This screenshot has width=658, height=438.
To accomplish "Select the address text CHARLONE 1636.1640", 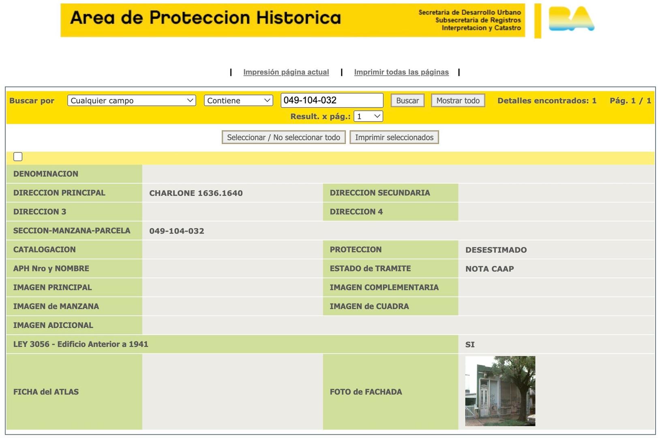I will [x=196, y=193].
